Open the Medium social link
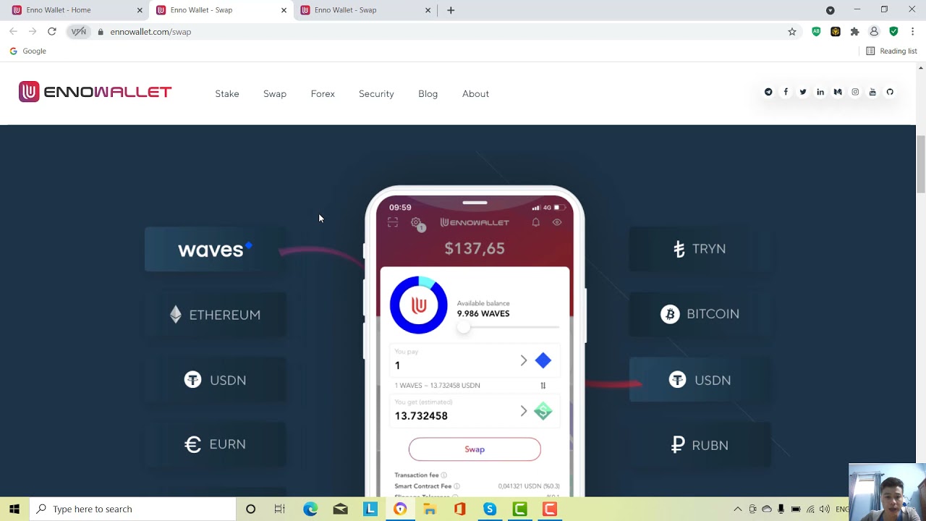 click(838, 92)
